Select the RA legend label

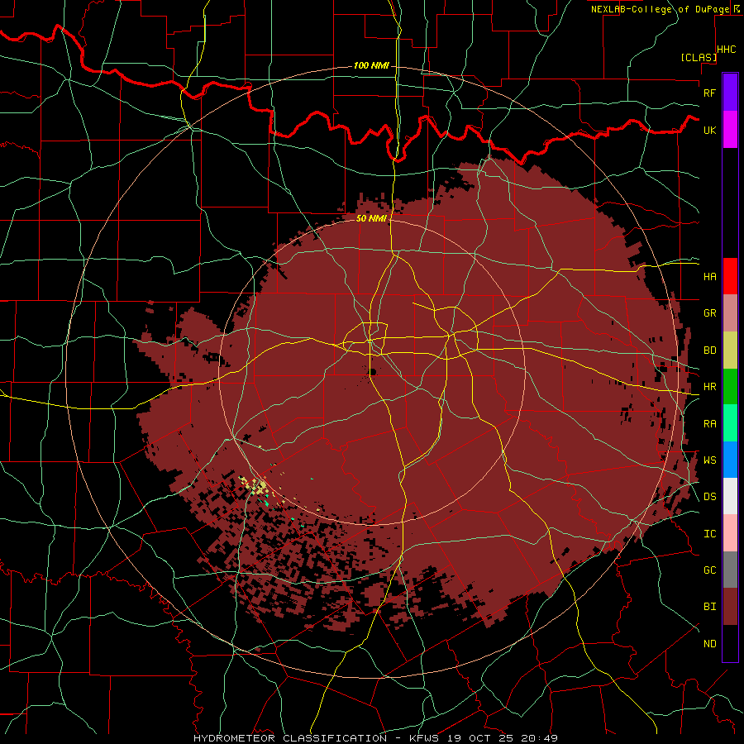point(709,424)
